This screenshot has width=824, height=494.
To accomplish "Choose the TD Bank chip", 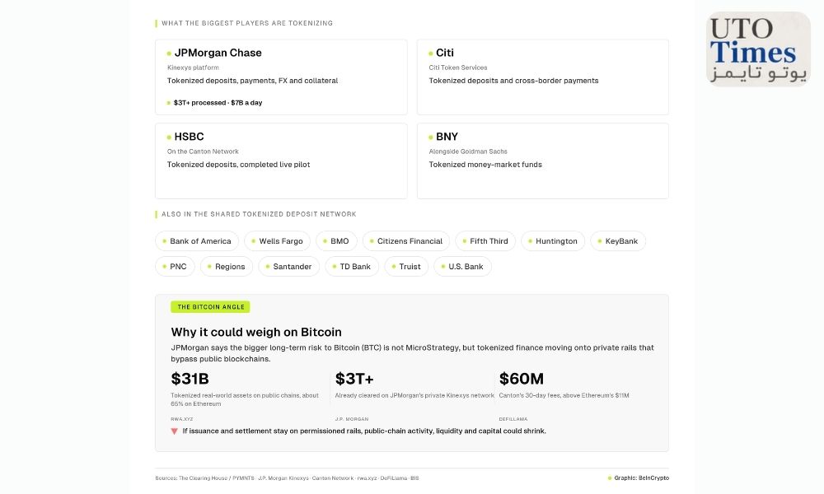I will click(352, 267).
